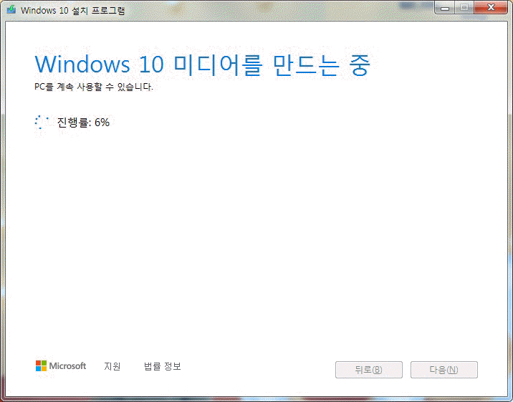The image size is (513, 402).
Task: Click the text PC를 계속 사용할 수 있습니다.
Action: pos(94,87)
